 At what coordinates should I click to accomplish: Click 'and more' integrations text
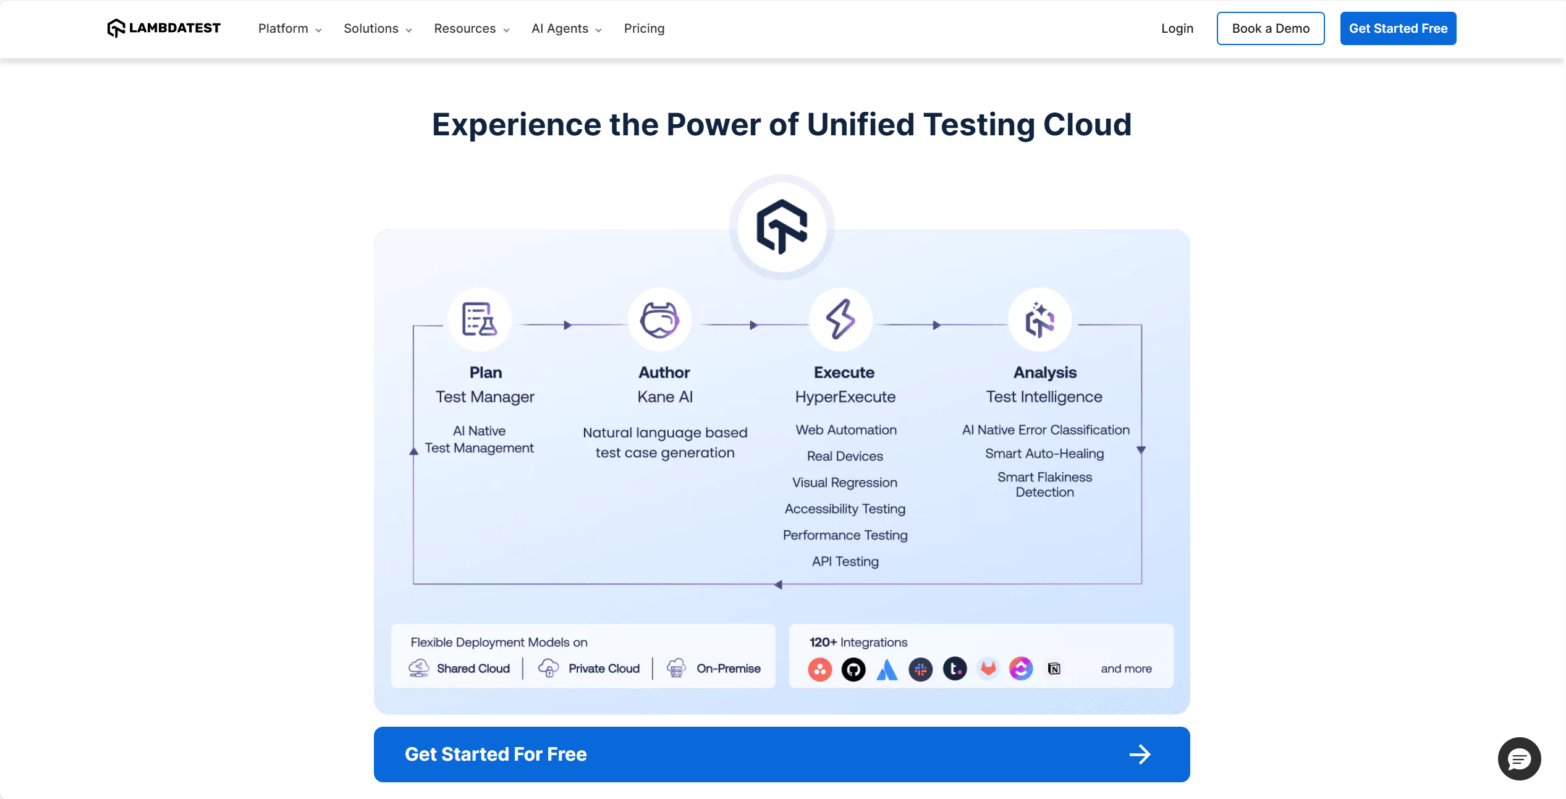1126,669
